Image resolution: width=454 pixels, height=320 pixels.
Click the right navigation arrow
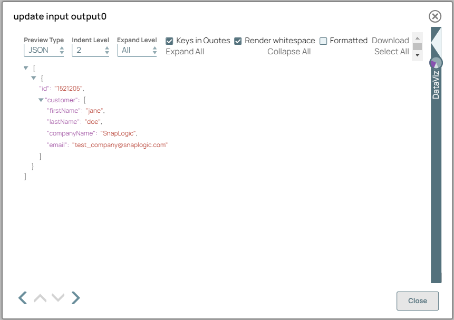(x=75, y=298)
